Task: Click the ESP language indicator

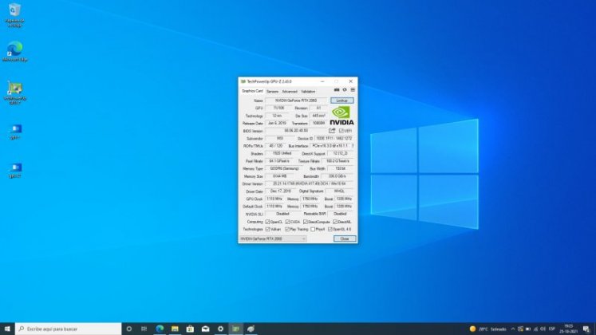Action: [552, 329]
